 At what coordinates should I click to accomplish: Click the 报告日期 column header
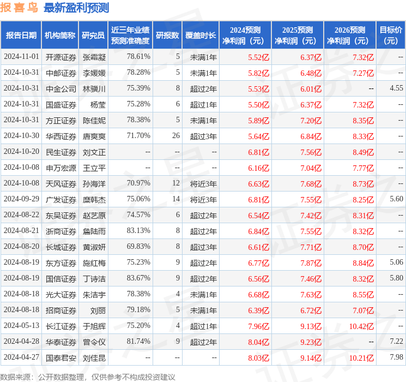coord(21,35)
